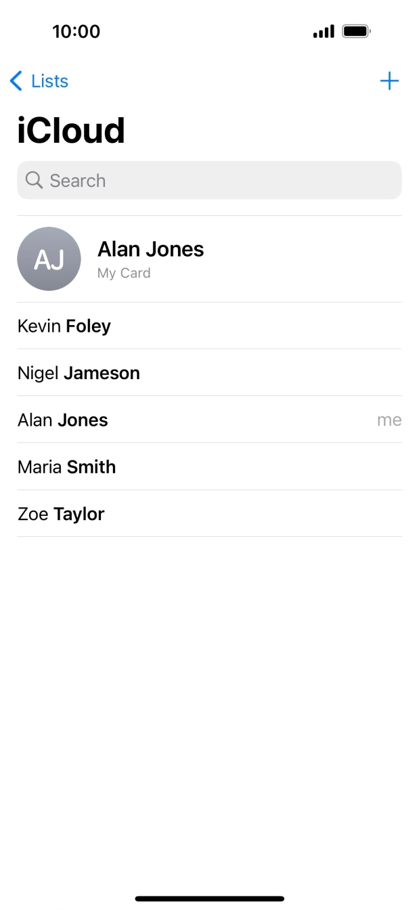Image resolution: width=419 pixels, height=910 pixels.
Task: Tap the back chevron beside Lists
Action: 16,81
